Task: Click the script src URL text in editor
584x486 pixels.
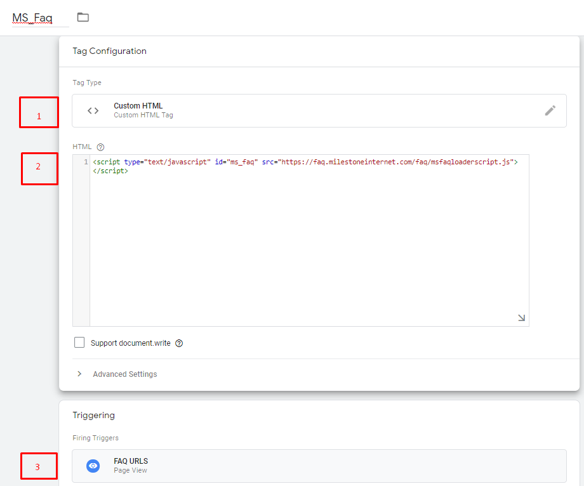Action: click(396, 162)
